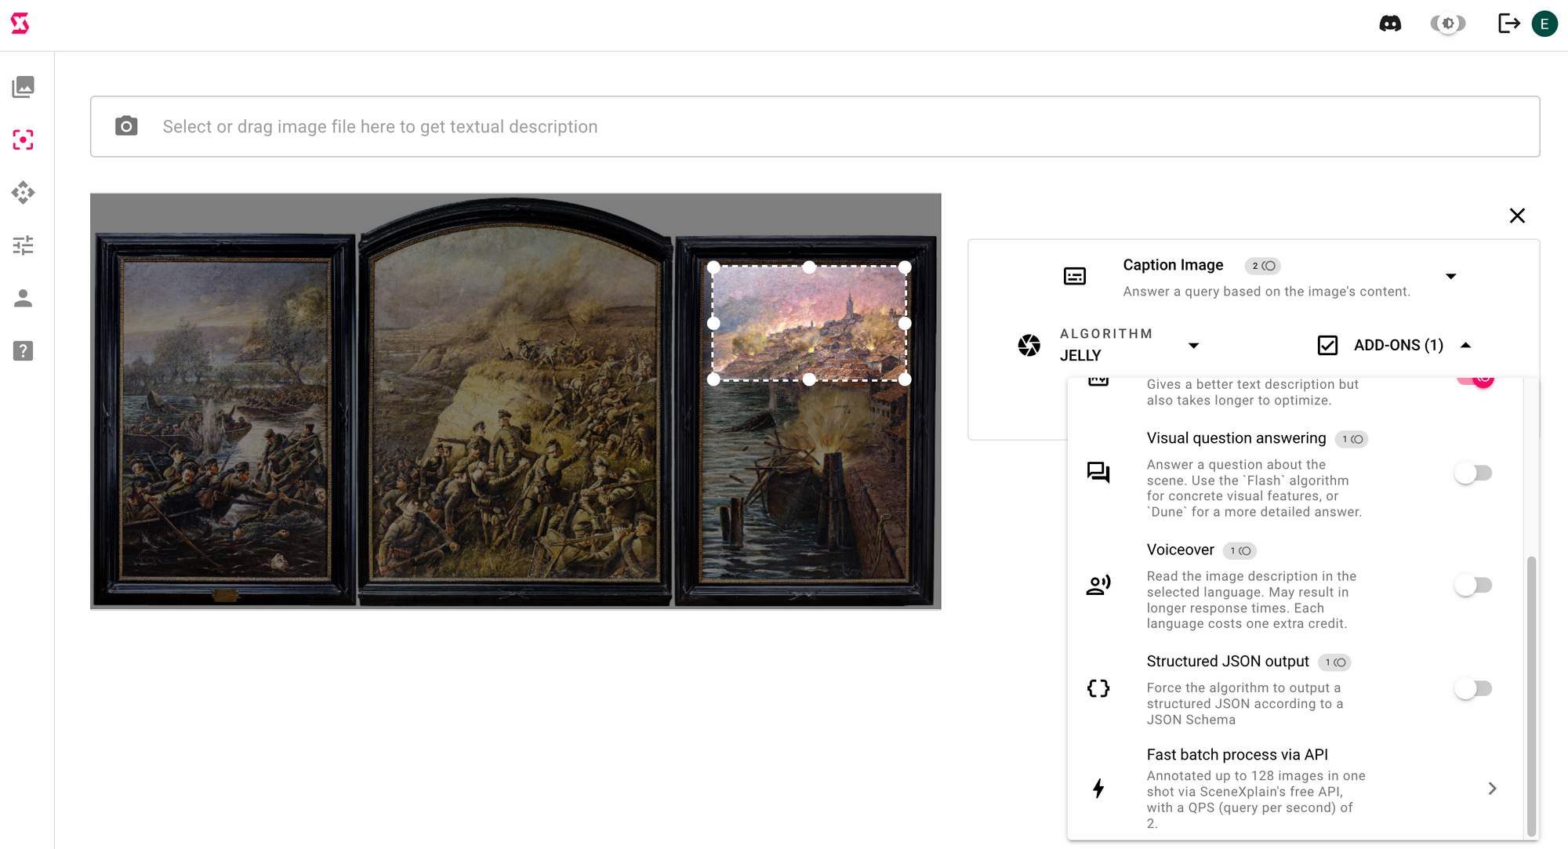Click the bottom-right crop selection handle
Screen dimensions: 1568x849
click(905, 379)
